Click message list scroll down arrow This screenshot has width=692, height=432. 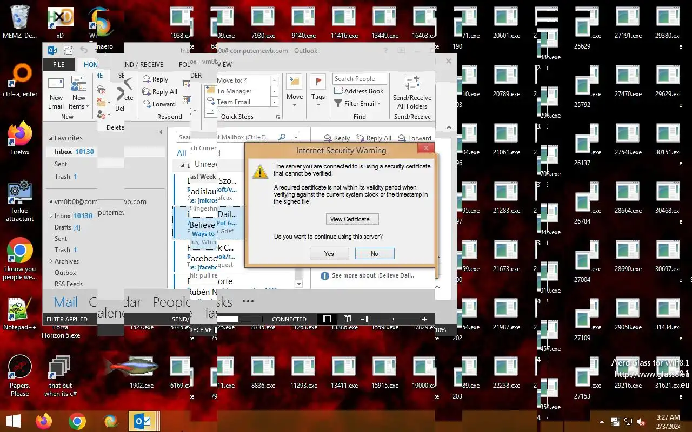pos(298,283)
